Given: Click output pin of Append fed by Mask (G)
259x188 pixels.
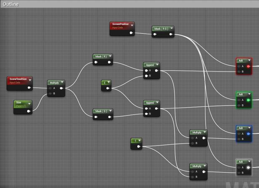Looking at the screenshot, I should (x=156, y=109).
